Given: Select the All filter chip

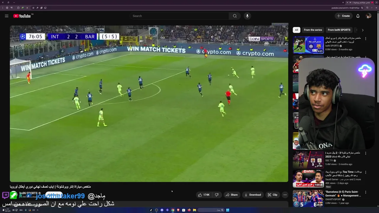Looking at the screenshot, I should point(296,30).
